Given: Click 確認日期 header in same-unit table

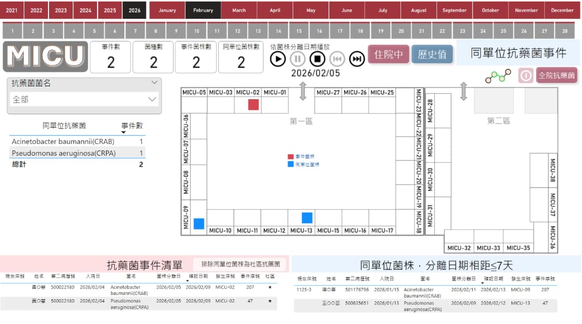Looking at the screenshot, I should click(493, 279).
